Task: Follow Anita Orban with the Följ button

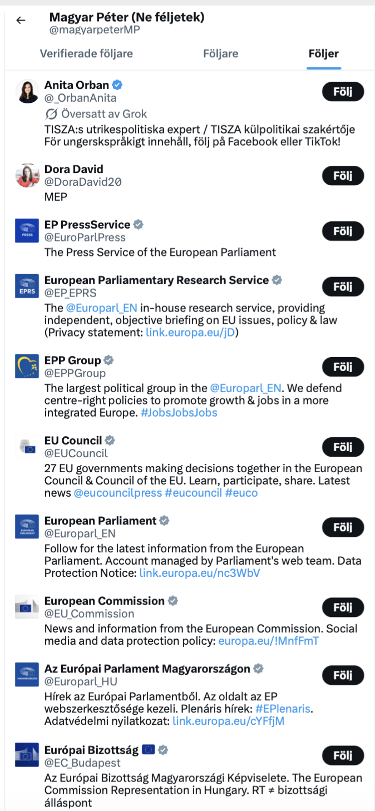Action: coord(343,92)
